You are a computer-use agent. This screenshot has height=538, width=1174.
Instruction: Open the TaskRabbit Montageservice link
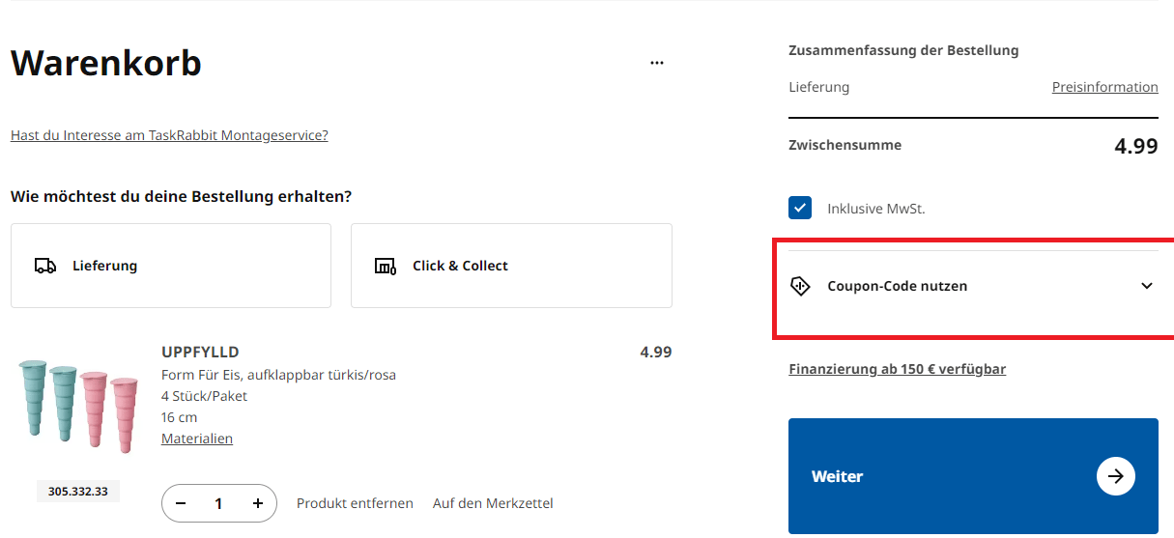169,135
